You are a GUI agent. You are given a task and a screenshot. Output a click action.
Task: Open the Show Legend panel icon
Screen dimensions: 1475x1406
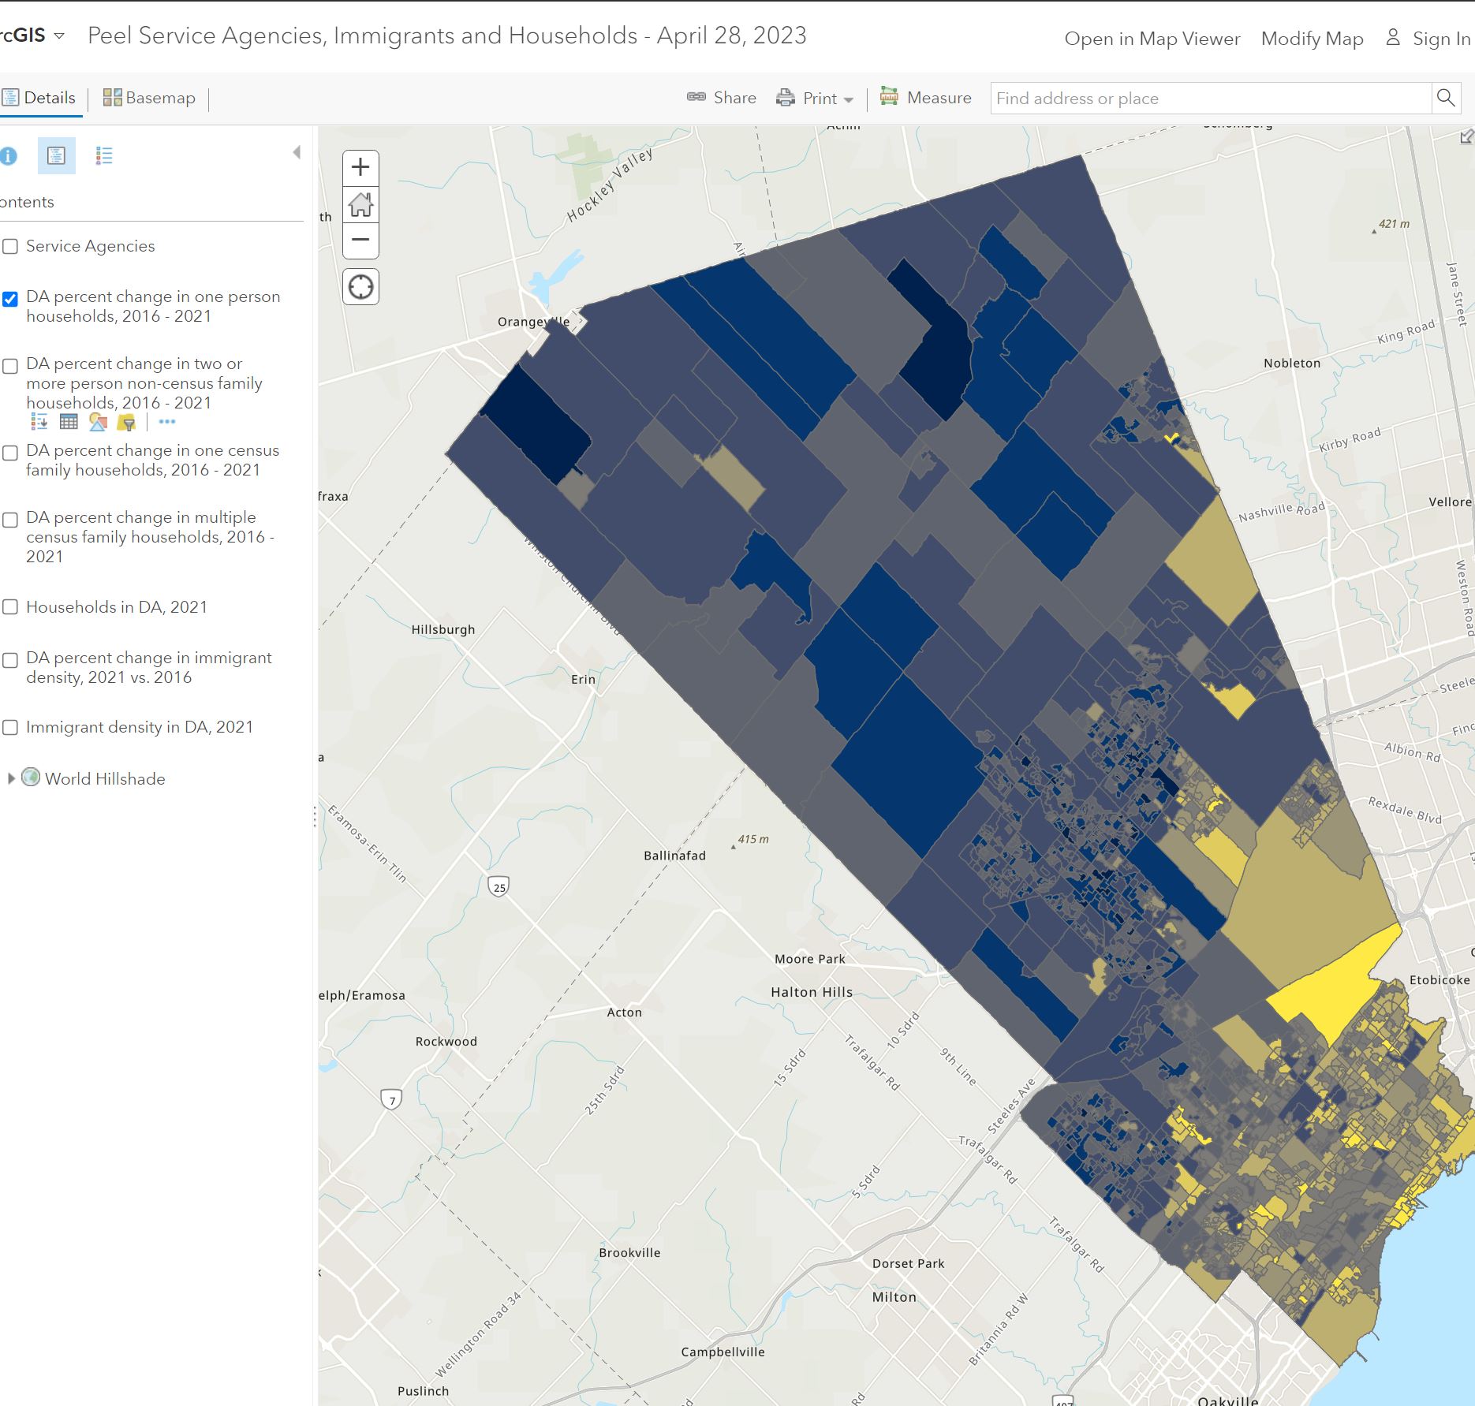tap(104, 156)
